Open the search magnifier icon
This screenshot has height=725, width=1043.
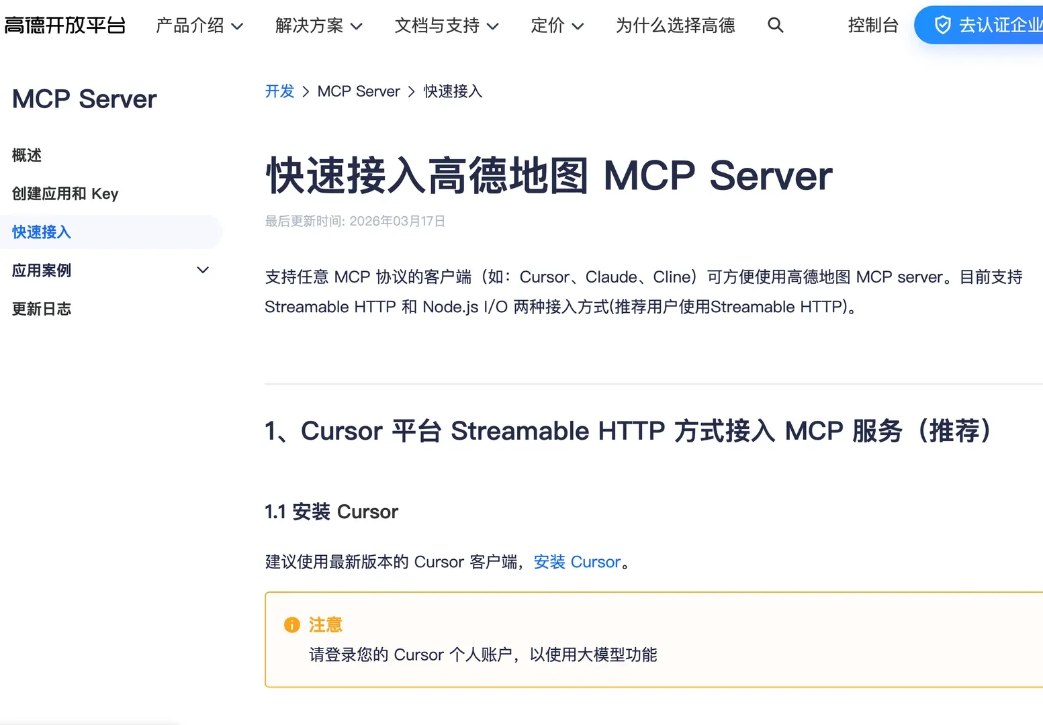pyautogui.click(x=776, y=26)
